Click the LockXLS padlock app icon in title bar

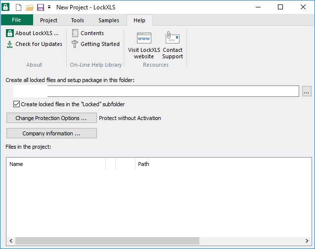(5, 7)
